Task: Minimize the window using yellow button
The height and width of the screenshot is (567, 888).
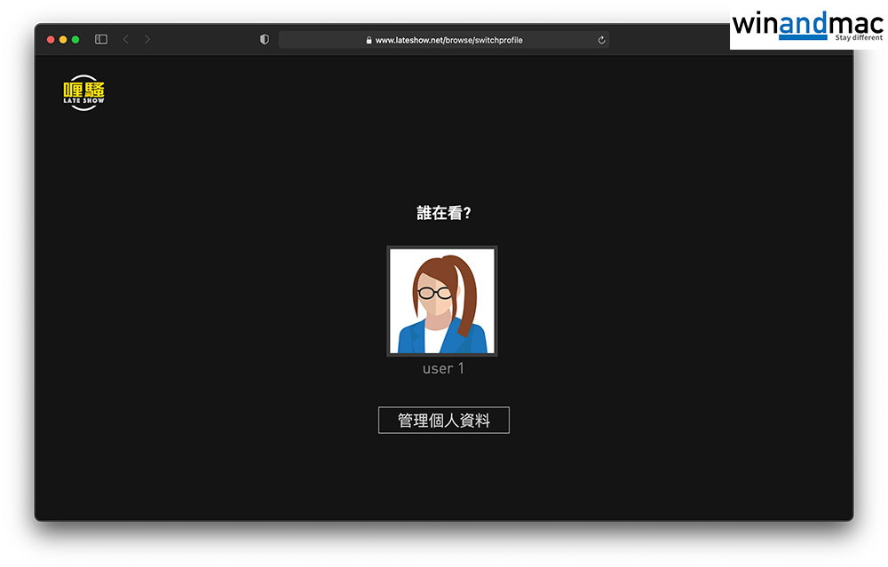Action: (63, 40)
